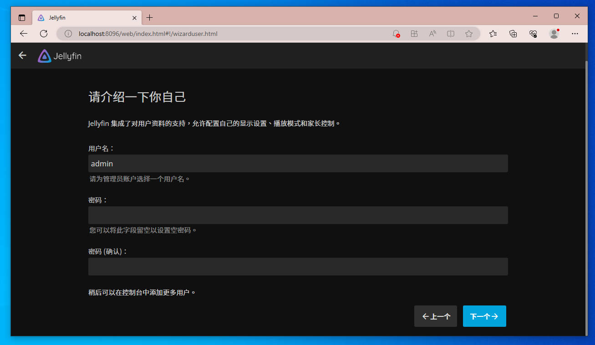This screenshot has height=345, width=595.
Task: Click the Jellyfin logo in header
Action: point(60,56)
